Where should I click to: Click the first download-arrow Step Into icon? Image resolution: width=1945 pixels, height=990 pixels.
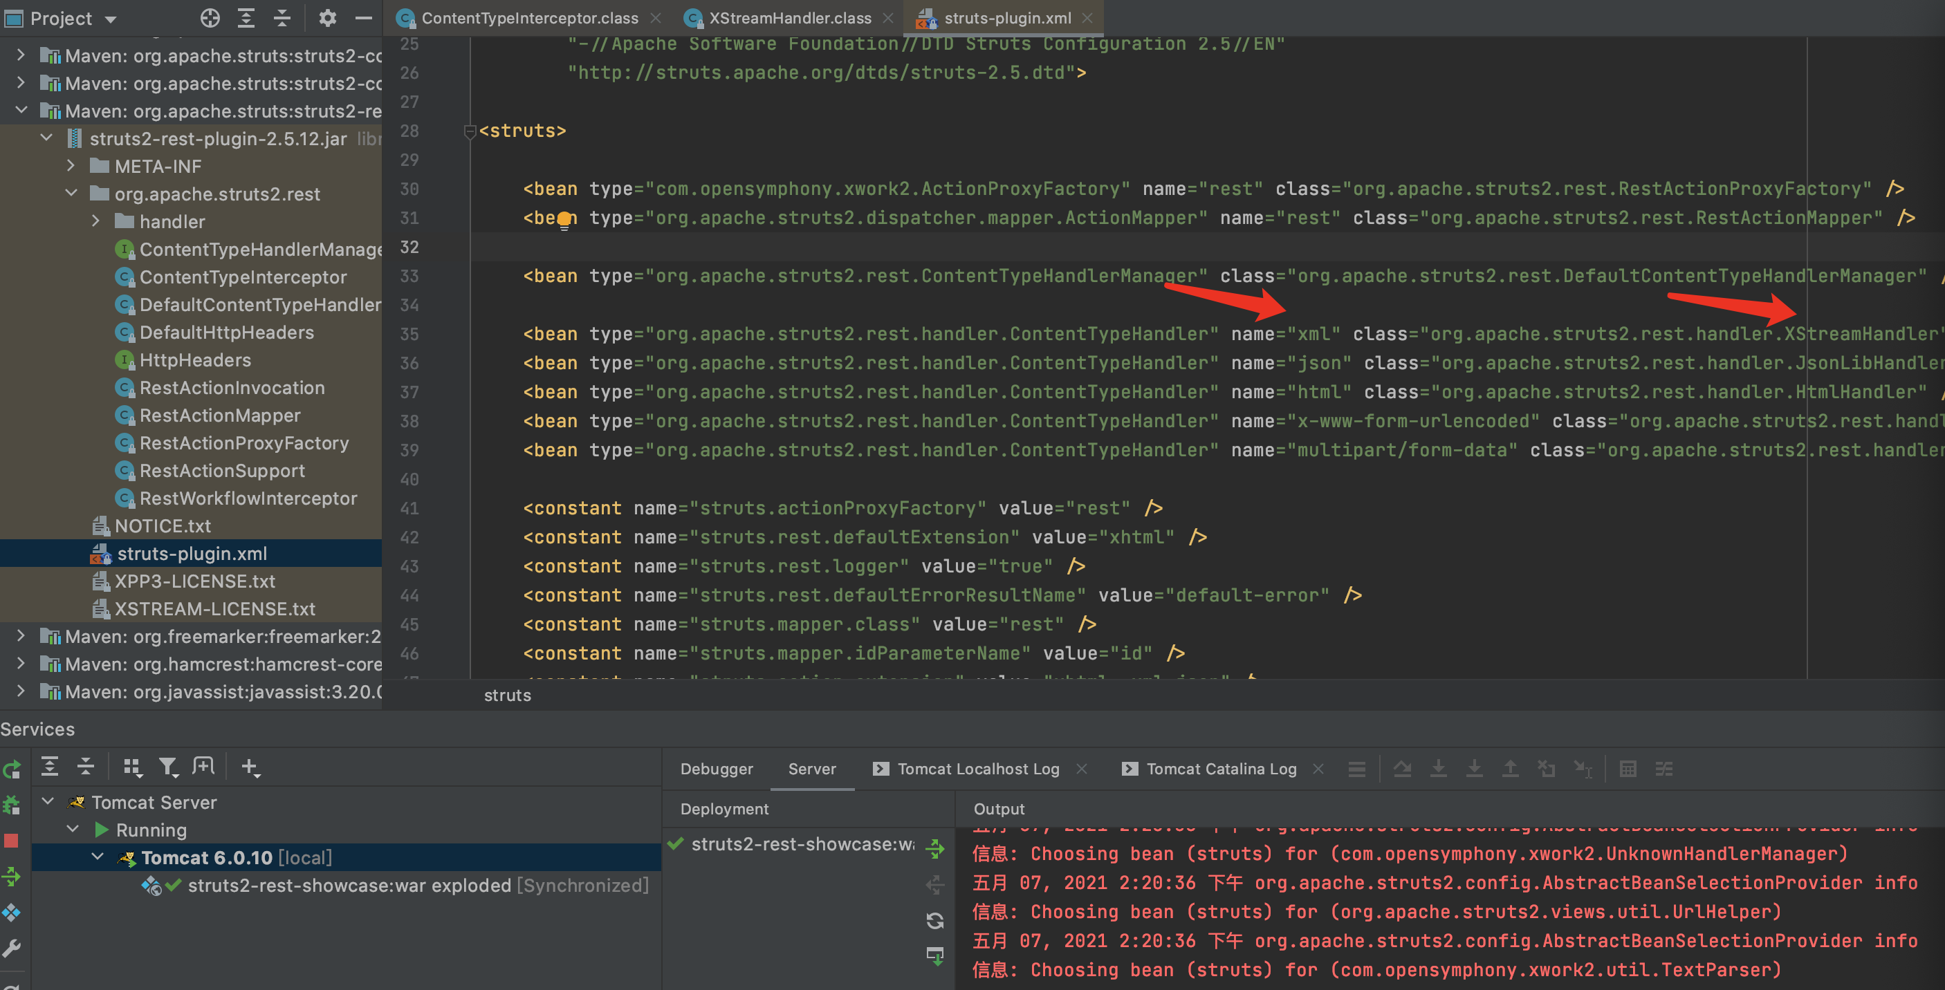[1439, 769]
